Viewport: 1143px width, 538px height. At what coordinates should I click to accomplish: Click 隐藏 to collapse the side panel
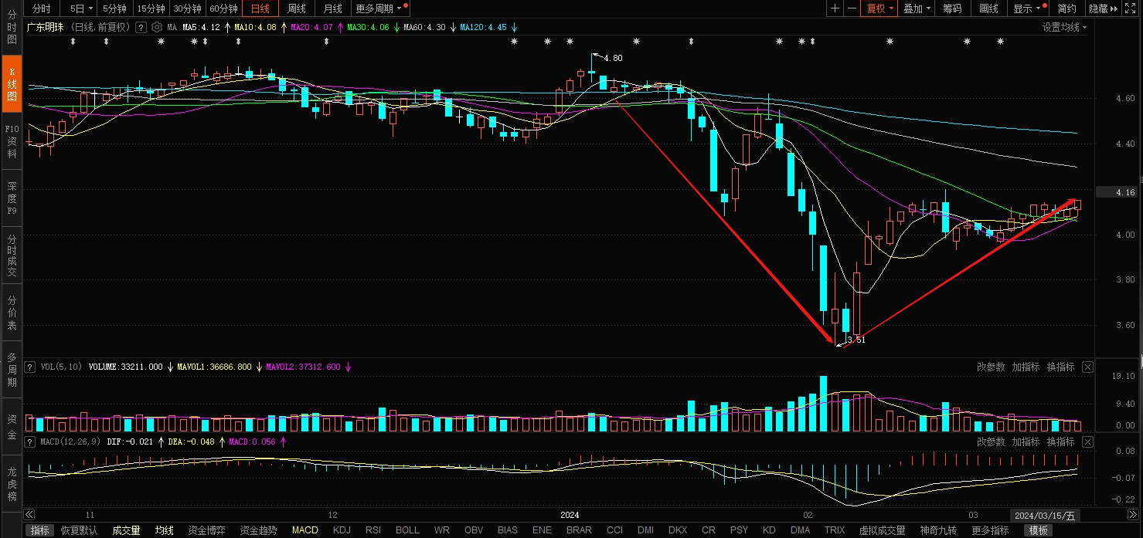tap(1102, 8)
